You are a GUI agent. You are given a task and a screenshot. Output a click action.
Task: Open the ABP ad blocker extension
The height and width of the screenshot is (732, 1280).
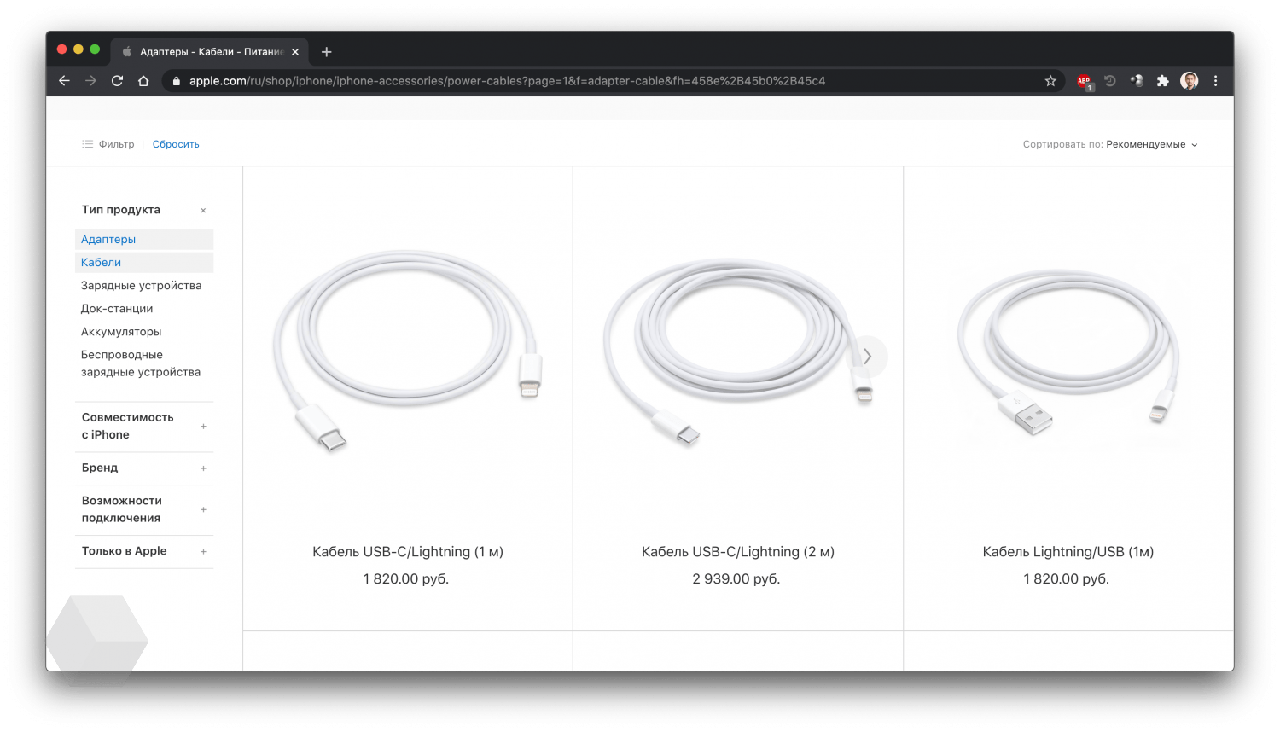[1084, 81]
